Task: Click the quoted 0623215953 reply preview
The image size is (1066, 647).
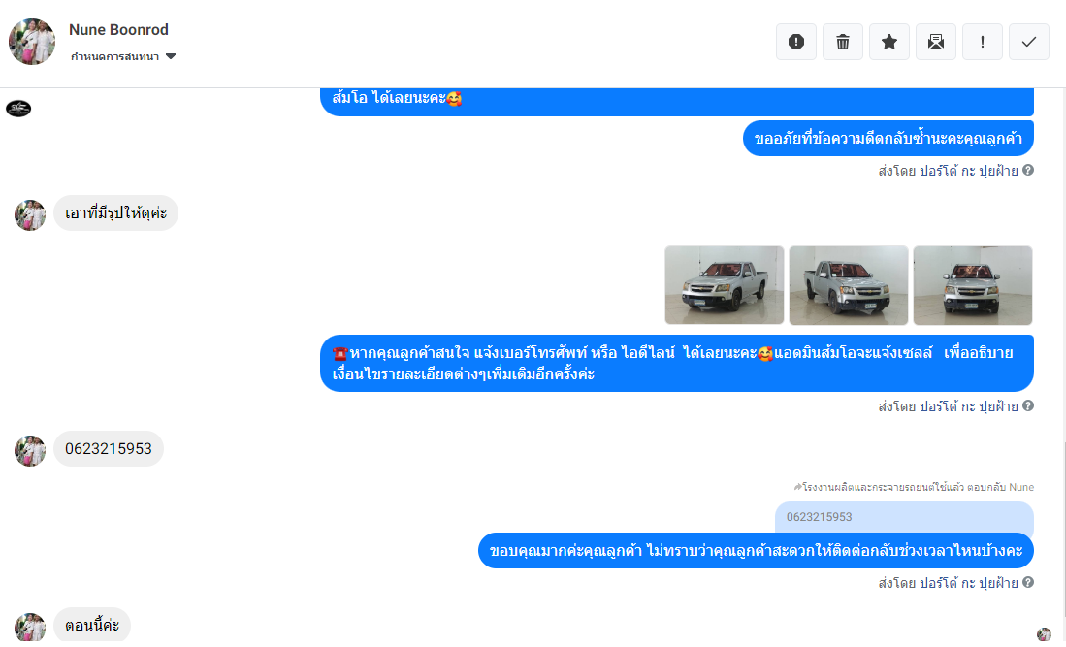Action: [904, 517]
